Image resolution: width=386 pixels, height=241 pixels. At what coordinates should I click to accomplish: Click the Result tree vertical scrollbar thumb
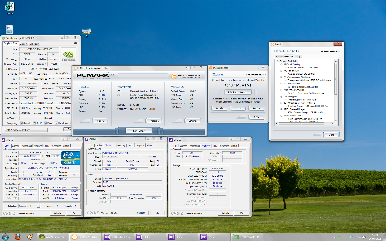336,79
